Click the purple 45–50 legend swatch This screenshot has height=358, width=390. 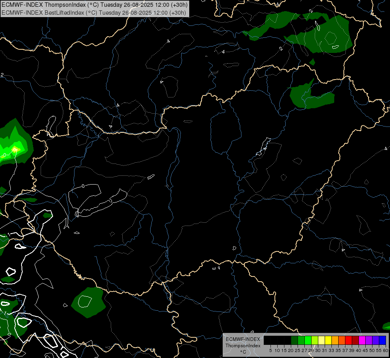[368, 340]
